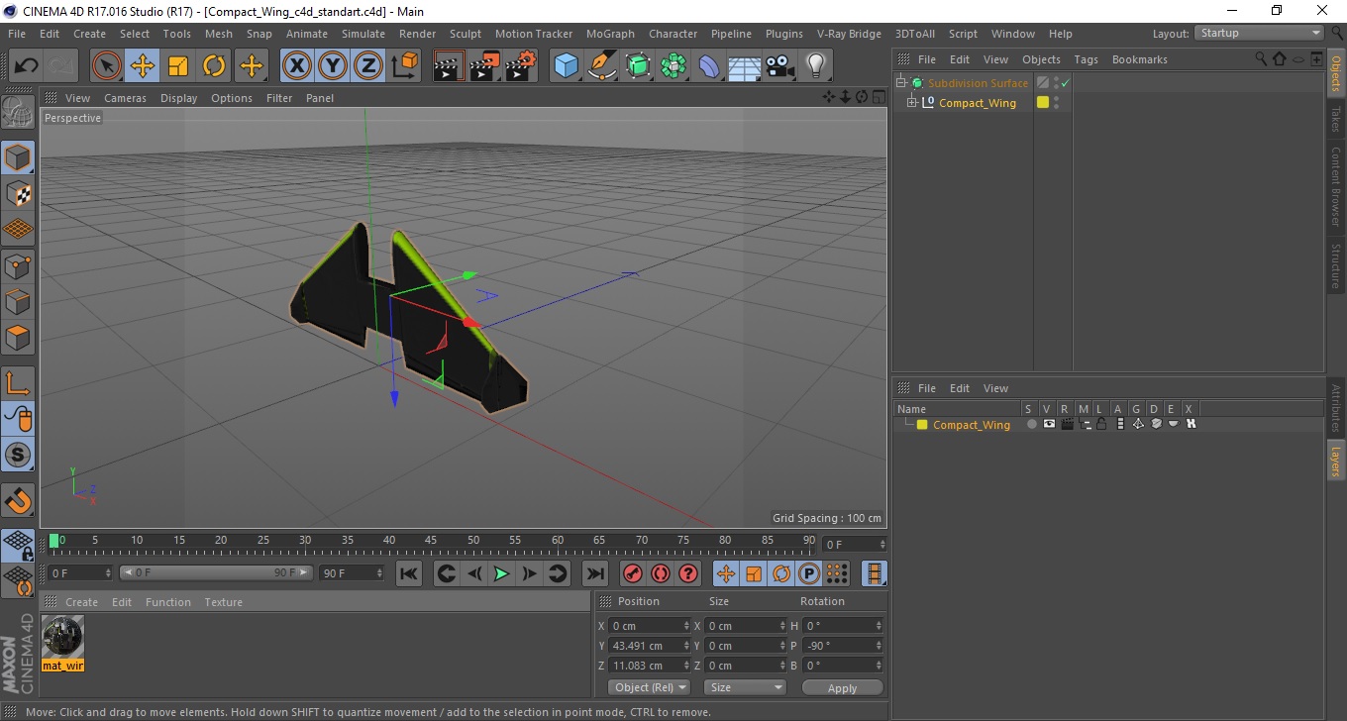Toggle the coordinate system icon

click(x=404, y=66)
